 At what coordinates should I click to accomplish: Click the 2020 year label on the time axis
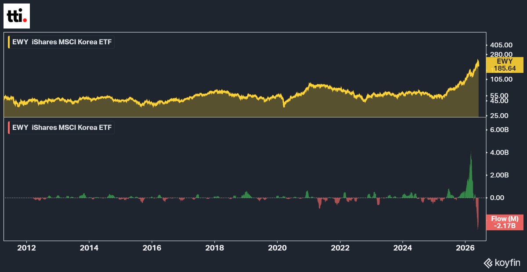[x=278, y=248]
